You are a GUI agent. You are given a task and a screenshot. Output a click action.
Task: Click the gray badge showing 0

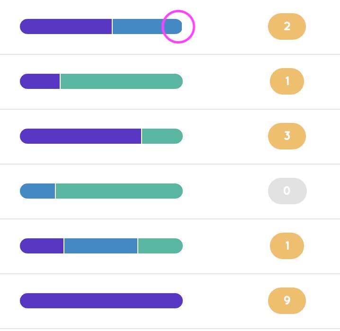point(287,191)
